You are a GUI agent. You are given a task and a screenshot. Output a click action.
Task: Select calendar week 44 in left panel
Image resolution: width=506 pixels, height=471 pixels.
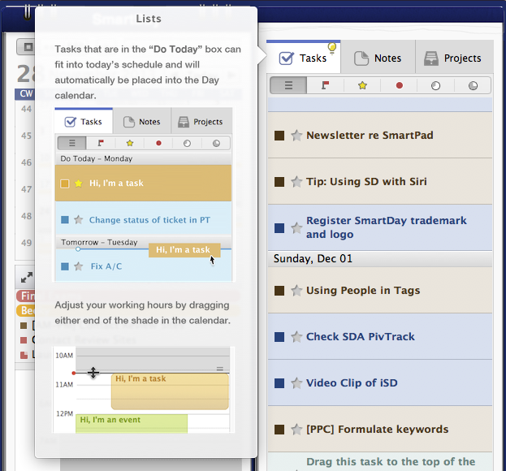tap(26, 109)
